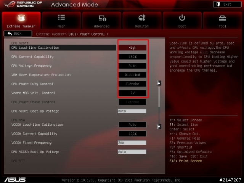Click the F10: Save hint
The width and height of the screenshot is (244, 183).
pyautogui.click(x=178, y=156)
